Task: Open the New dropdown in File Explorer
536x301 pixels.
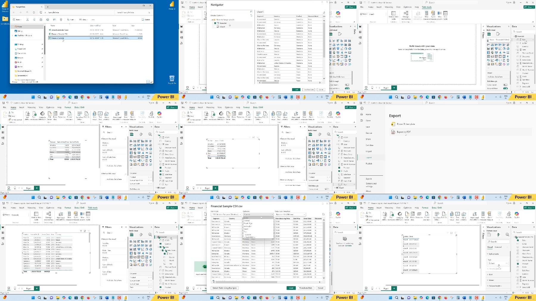Action: (x=17, y=20)
